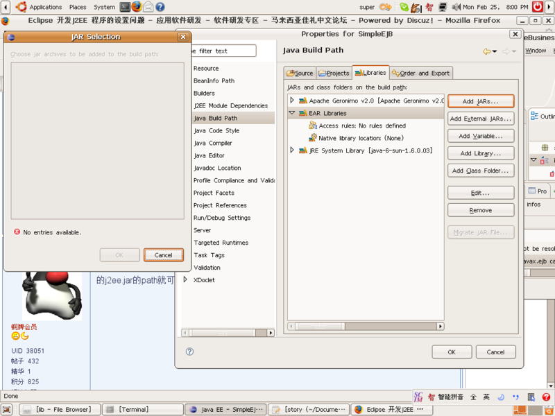Cancel the JAR Selection dialog
555x416 pixels.
coord(164,255)
